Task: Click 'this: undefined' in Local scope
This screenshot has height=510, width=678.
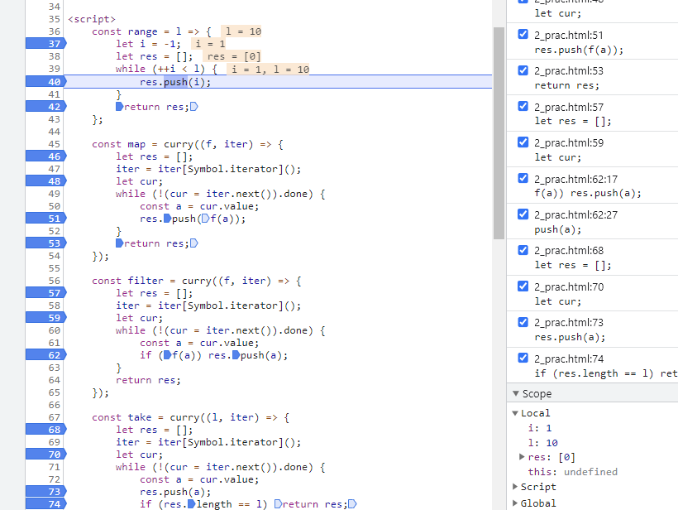Action: pos(572,472)
